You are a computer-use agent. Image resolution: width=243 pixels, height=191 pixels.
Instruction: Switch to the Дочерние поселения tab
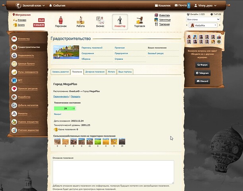coord(95,72)
